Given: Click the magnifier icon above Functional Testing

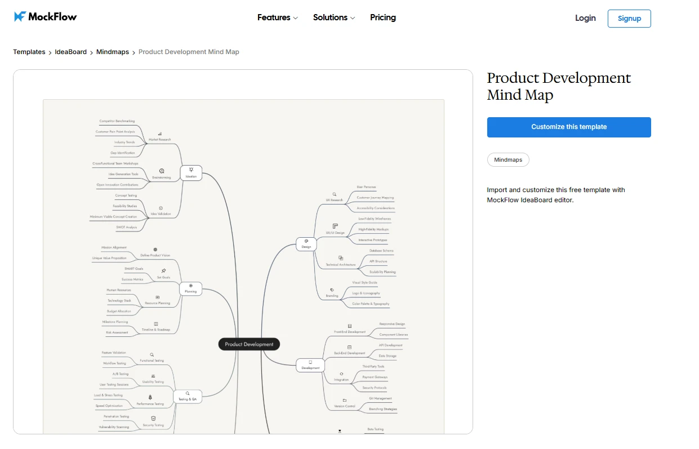Looking at the screenshot, I should 152,355.
